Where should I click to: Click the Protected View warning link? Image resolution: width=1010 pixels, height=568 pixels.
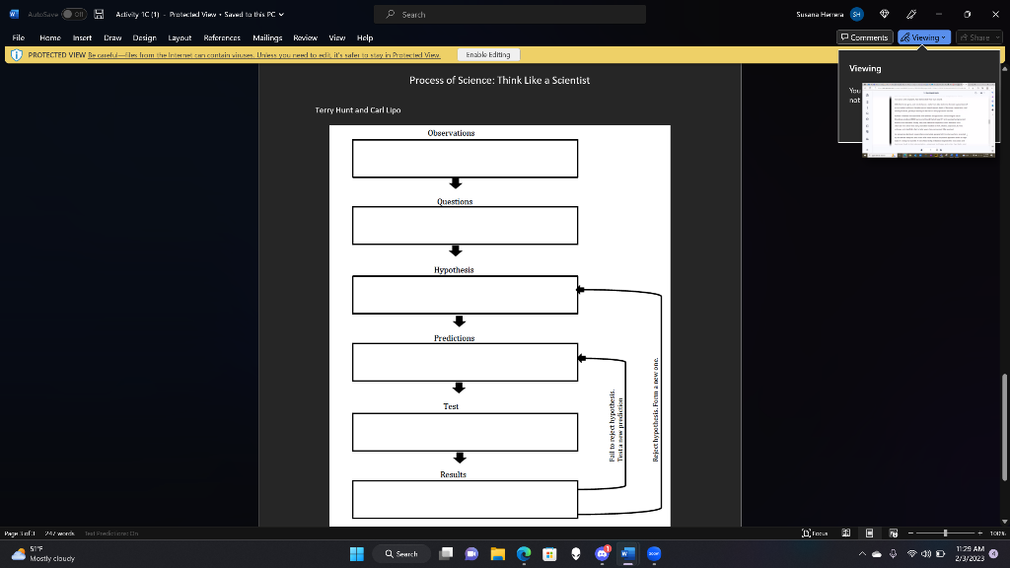[264, 55]
